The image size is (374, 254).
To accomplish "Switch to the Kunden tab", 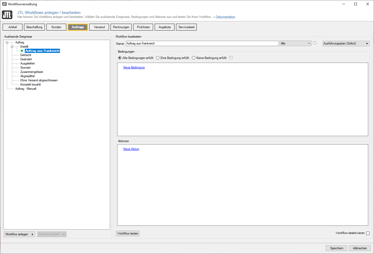I will pos(56,27).
